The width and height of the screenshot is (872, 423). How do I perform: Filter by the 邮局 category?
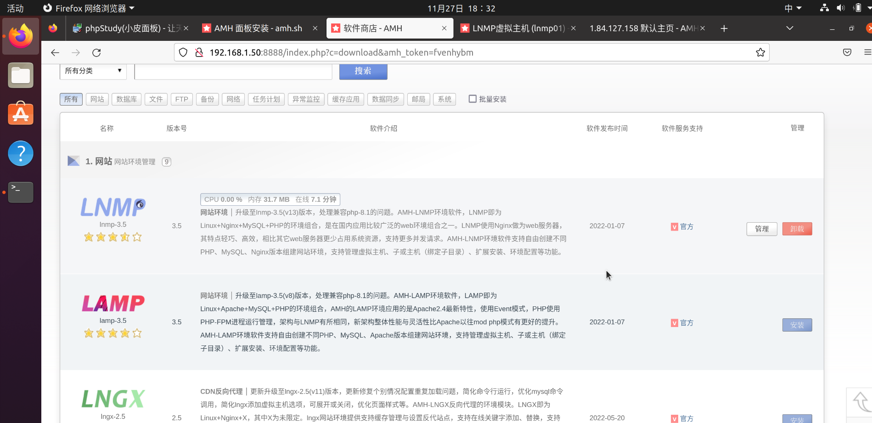(x=419, y=99)
